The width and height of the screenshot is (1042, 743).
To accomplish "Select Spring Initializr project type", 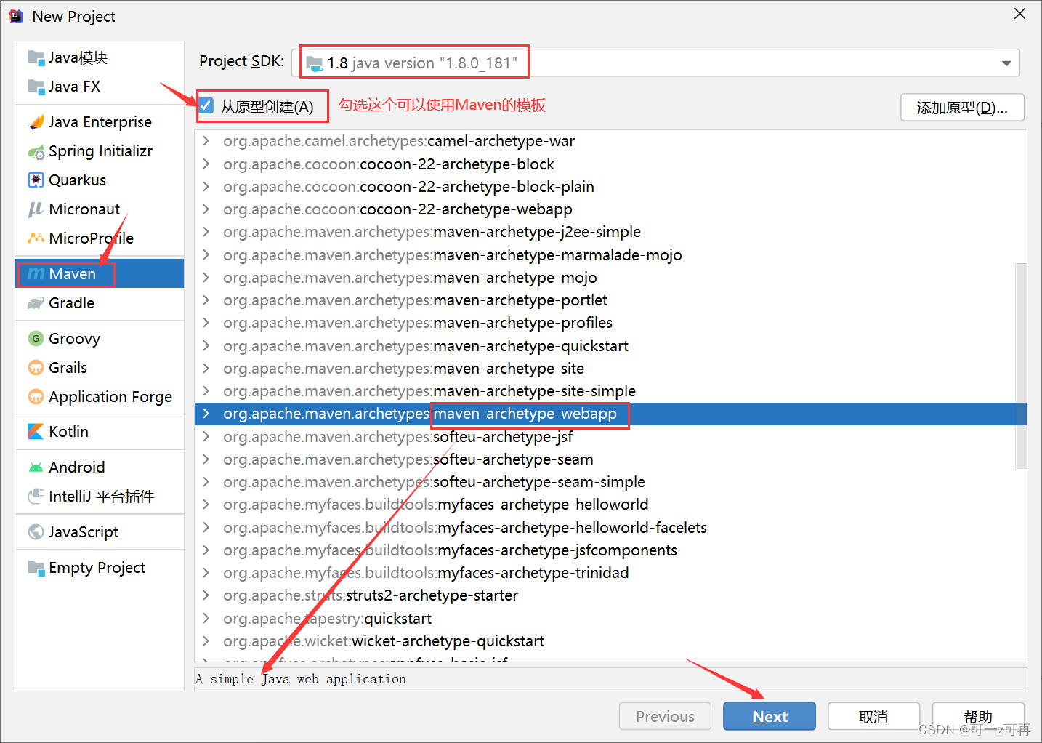I will click(100, 151).
